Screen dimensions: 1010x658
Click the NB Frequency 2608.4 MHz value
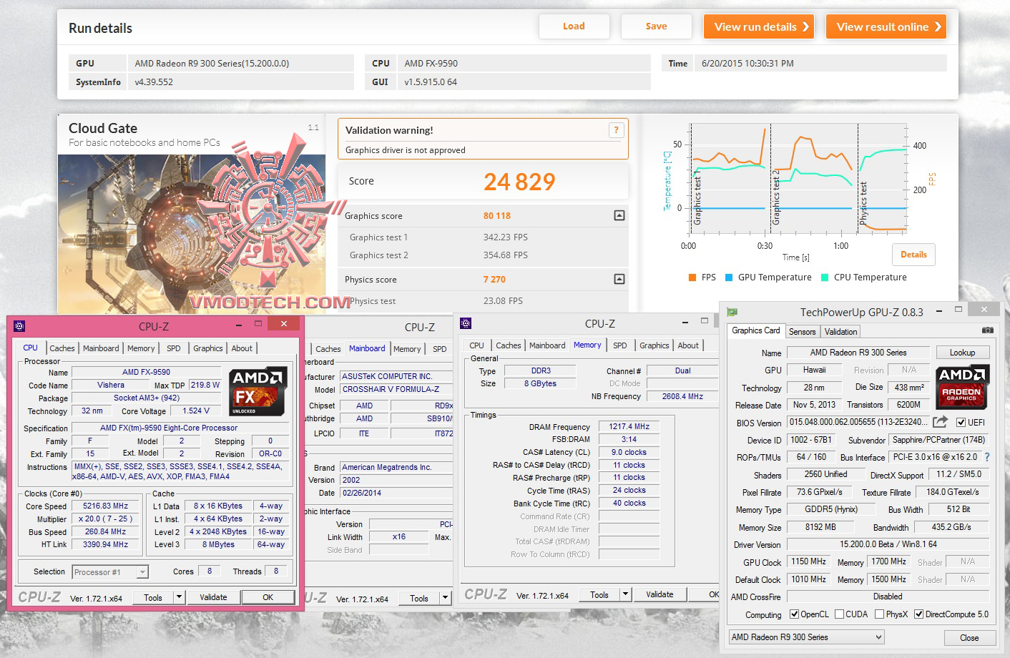click(682, 396)
